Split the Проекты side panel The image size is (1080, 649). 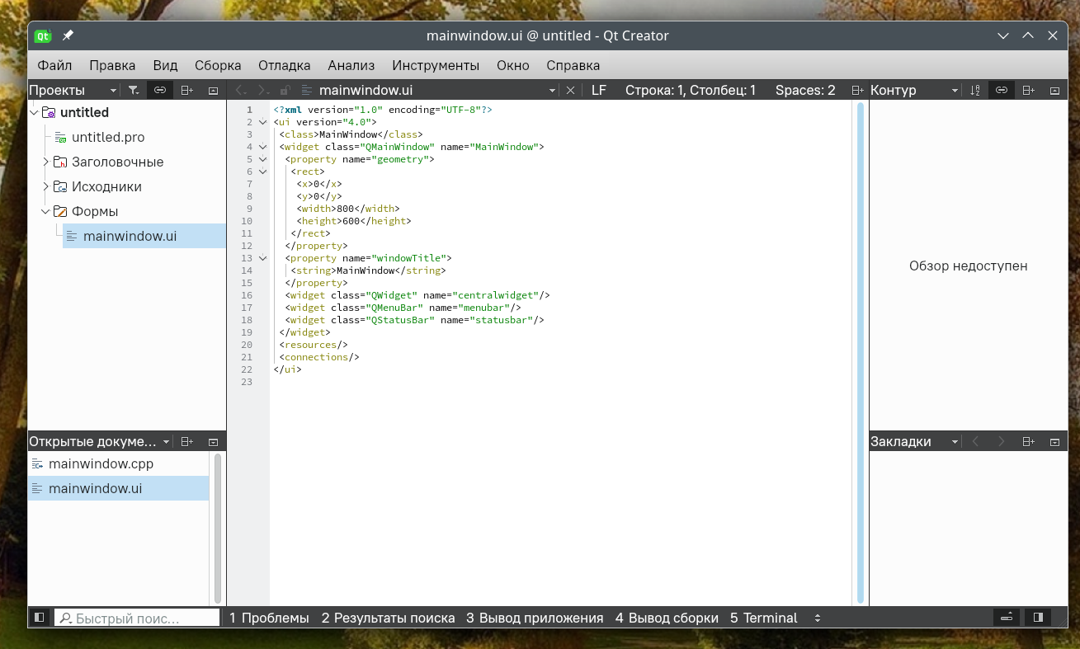(186, 90)
